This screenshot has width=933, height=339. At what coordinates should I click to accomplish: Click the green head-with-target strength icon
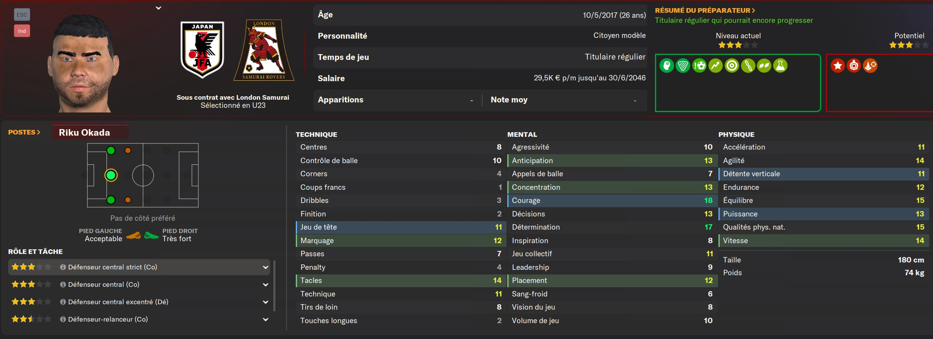(667, 66)
